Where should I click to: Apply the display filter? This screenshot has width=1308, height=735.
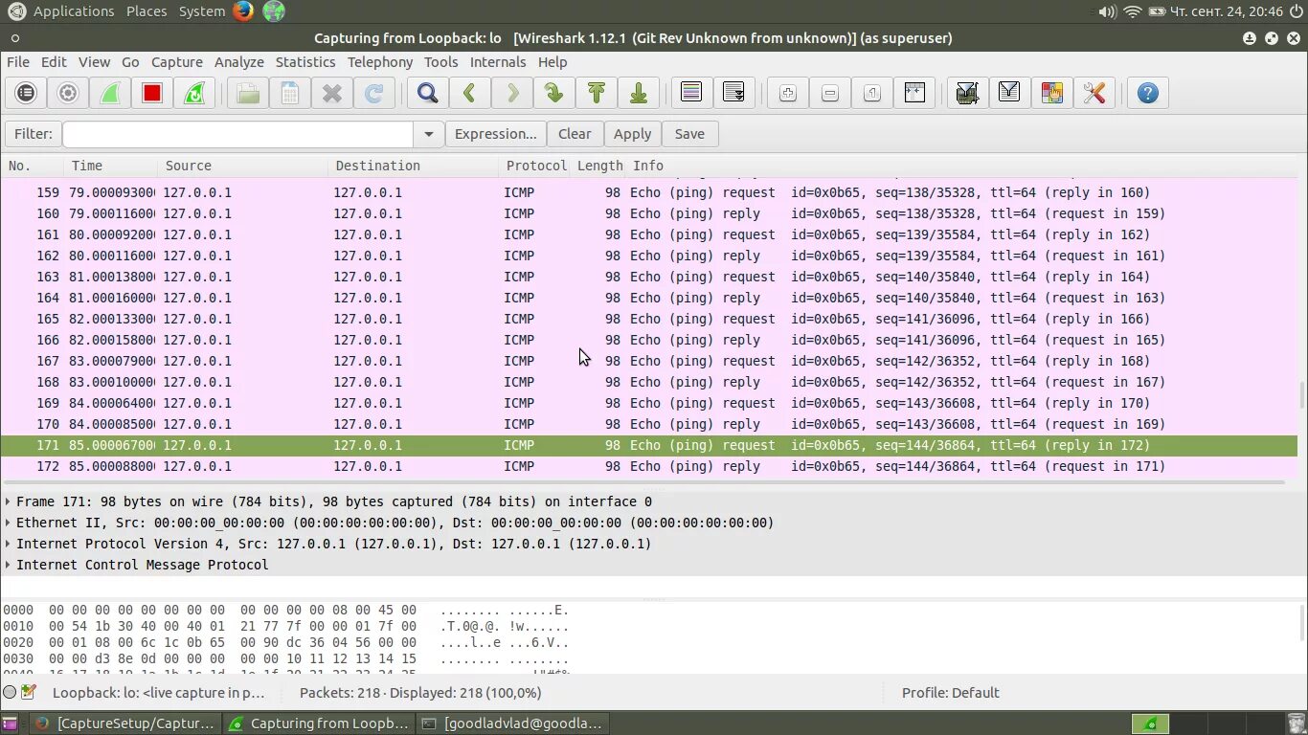click(632, 134)
